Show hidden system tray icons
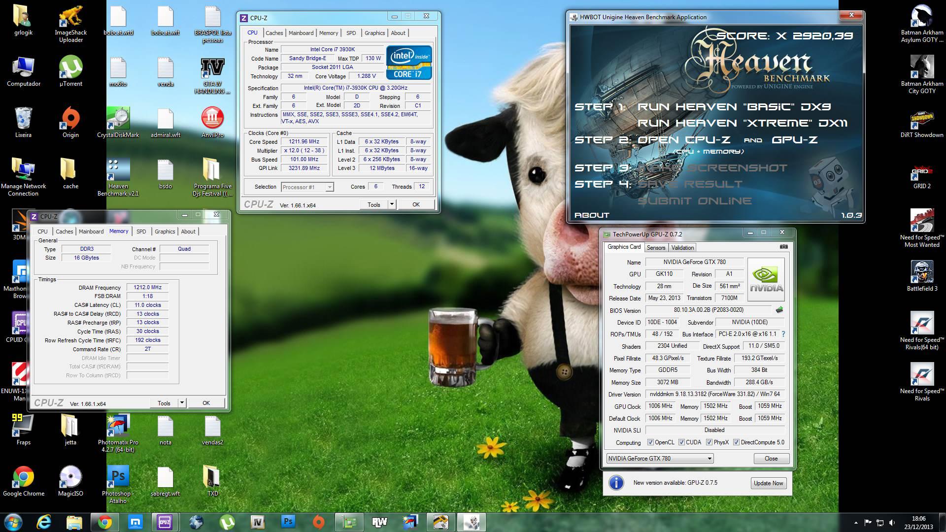 (855, 523)
